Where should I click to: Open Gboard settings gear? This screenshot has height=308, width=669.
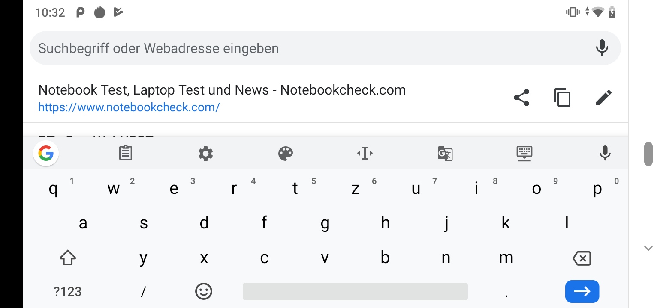tap(205, 153)
